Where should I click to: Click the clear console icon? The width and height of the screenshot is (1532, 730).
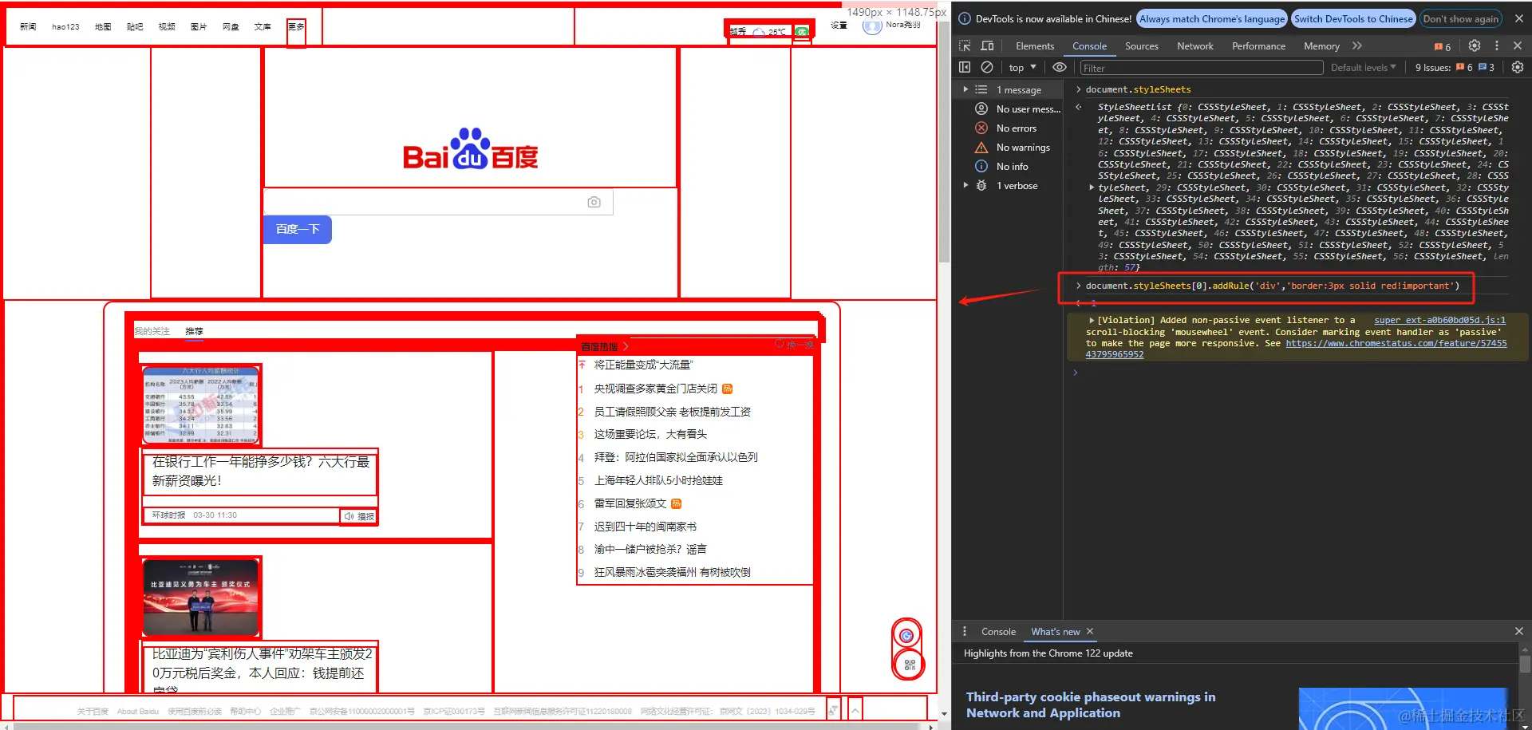987,67
